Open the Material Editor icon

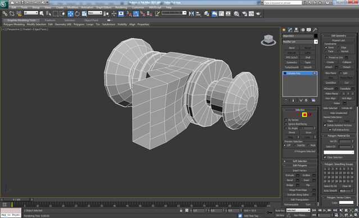[237, 13]
